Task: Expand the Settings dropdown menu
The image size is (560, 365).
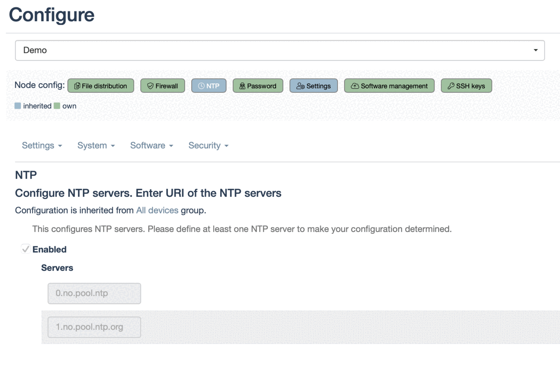Action: 42,146
